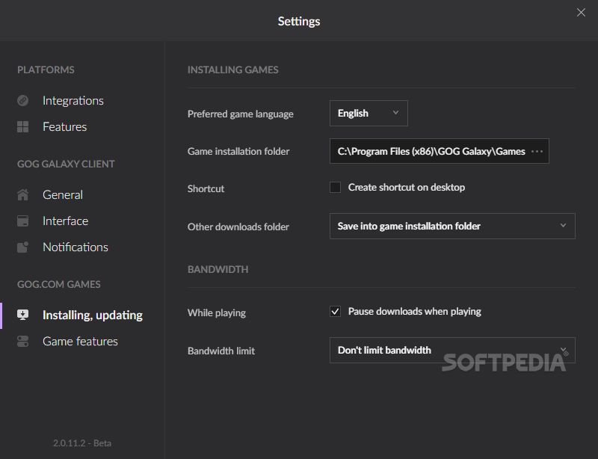598x459 pixels.
Task: Click the Preferred game language label
Action: [x=241, y=114]
